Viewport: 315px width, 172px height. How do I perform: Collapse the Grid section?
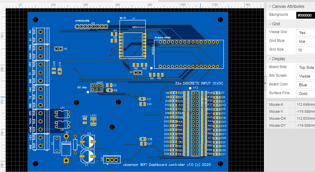[269, 24]
